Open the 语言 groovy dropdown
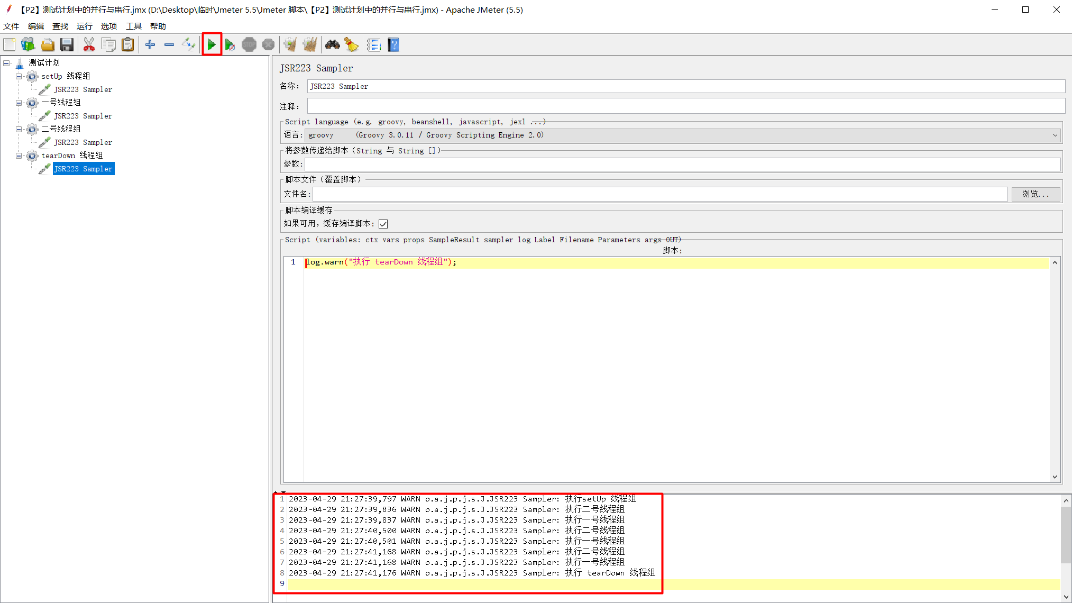 pos(683,135)
